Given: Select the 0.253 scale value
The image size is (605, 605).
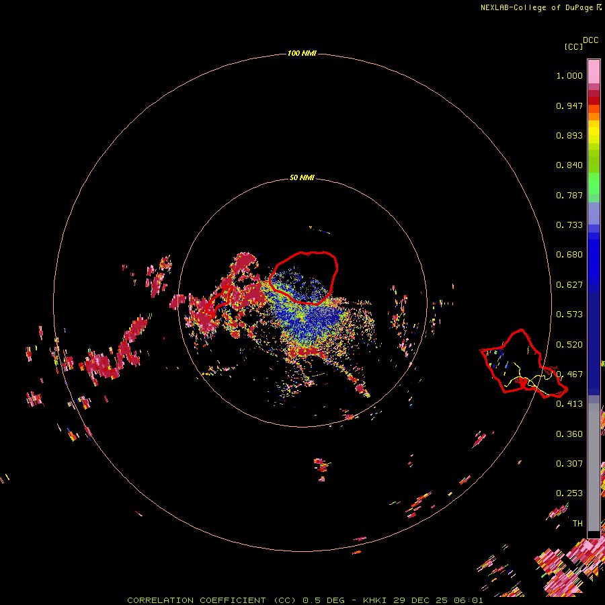Looking at the screenshot, I should pyautogui.click(x=569, y=493).
